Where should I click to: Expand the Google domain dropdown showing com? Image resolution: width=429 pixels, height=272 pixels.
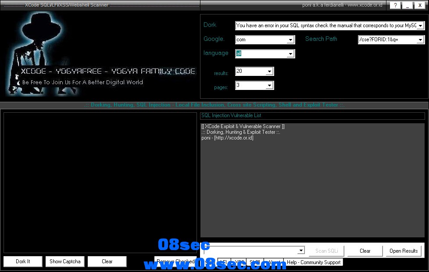290,40
